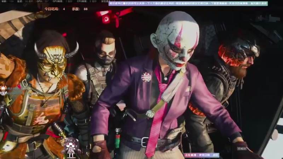Image resolution: width=283 pixels, height=159 pixels.
Task: Click the top chat user's avatar badge
Action: (3, 88)
